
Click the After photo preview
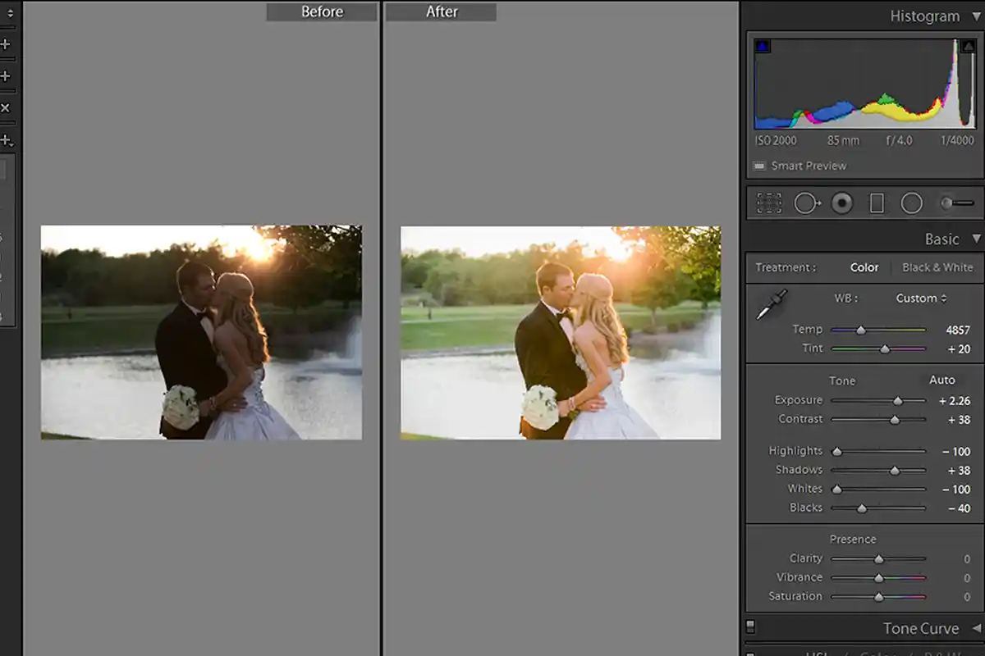tap(561, 332)
